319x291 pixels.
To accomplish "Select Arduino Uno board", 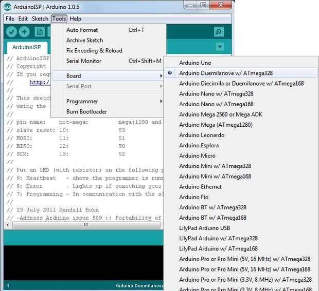I will (241, 63).
